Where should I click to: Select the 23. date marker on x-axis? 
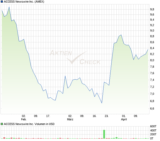tap(106, 116)
